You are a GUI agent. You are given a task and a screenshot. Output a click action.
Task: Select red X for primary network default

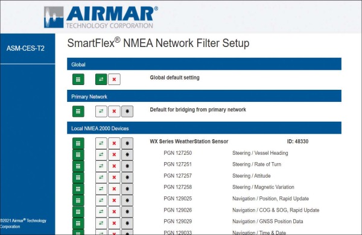114,111
